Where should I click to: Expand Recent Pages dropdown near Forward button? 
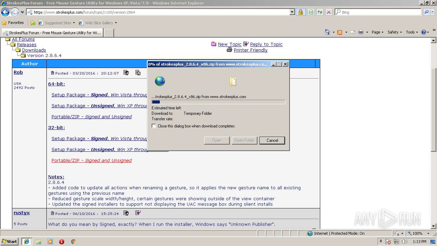(23, 12)
